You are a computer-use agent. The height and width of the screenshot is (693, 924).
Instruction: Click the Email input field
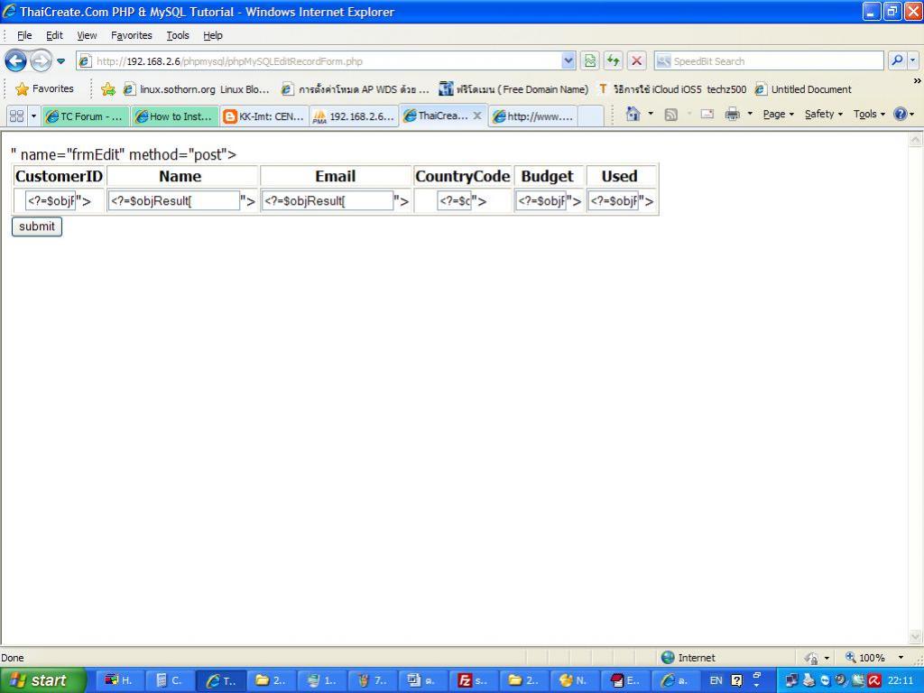click(328, 201)
